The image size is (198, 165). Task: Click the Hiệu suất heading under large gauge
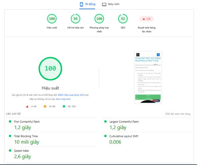coord(50,88)
